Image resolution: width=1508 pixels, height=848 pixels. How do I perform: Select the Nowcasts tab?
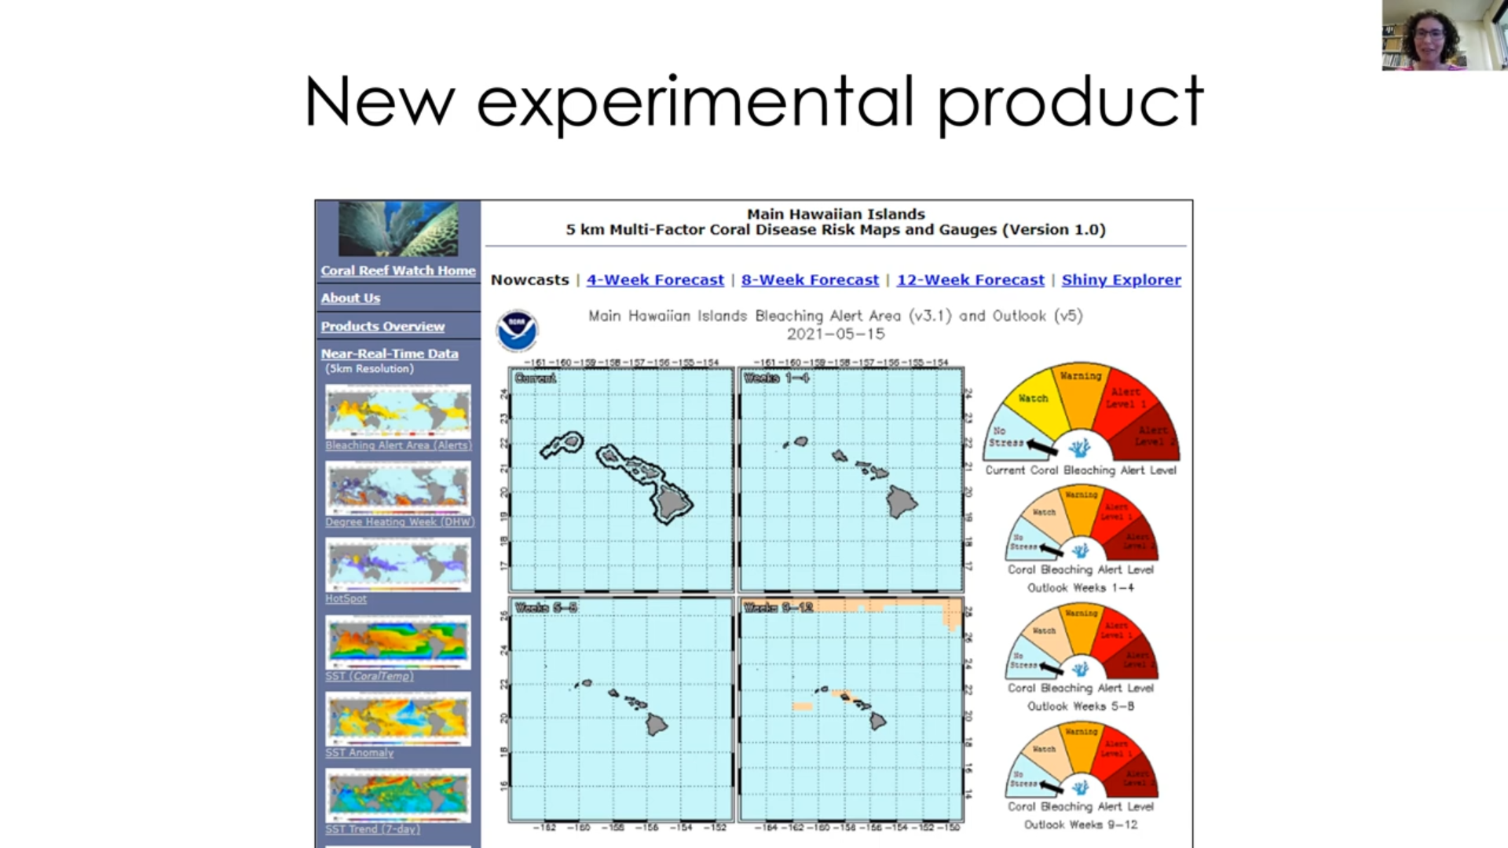click(x=529, y=280)
